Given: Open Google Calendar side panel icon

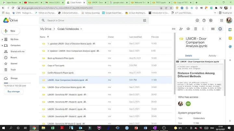Looking at the screenshot, I should pyautogui.click(x=230, y=30).
